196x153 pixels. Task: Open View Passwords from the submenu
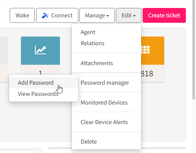44,94
